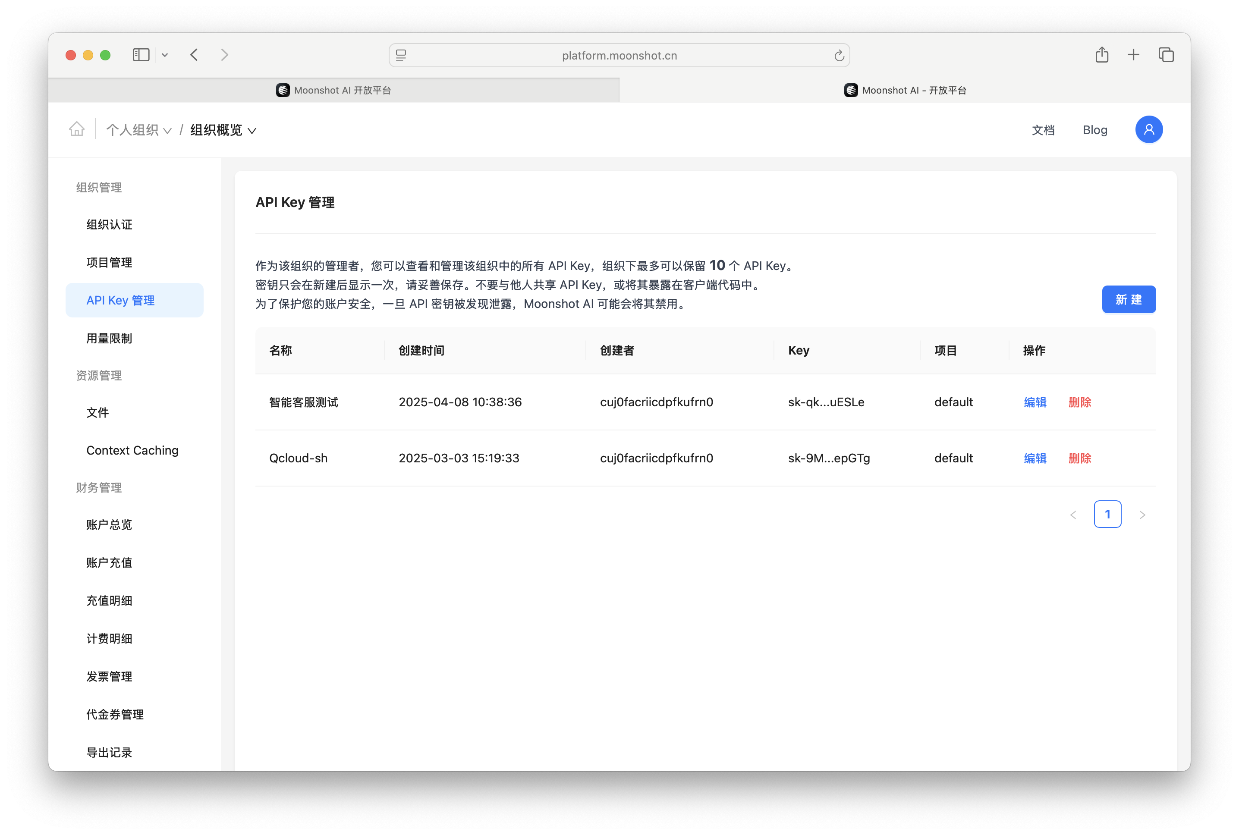Reload the page with refresh icon
The height and width of the screenshot is (835, 1239).
pyautogui.click(x=839, y=55)
